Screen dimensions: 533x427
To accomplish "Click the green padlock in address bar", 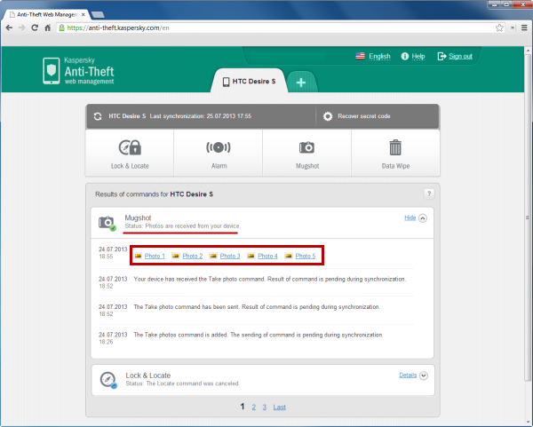I will 61,28.
